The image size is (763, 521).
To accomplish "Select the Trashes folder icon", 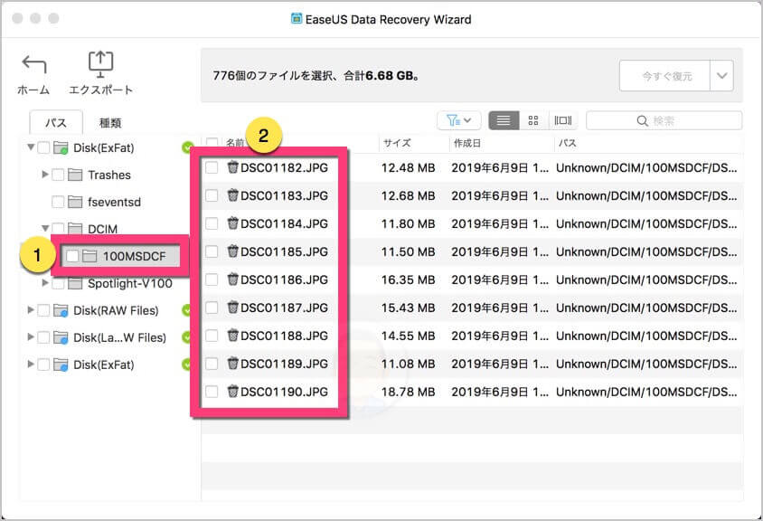I will click(75, 175).
